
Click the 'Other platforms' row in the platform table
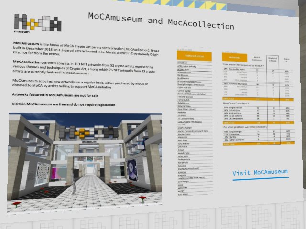pyautogui.click(x=259, y=140)
